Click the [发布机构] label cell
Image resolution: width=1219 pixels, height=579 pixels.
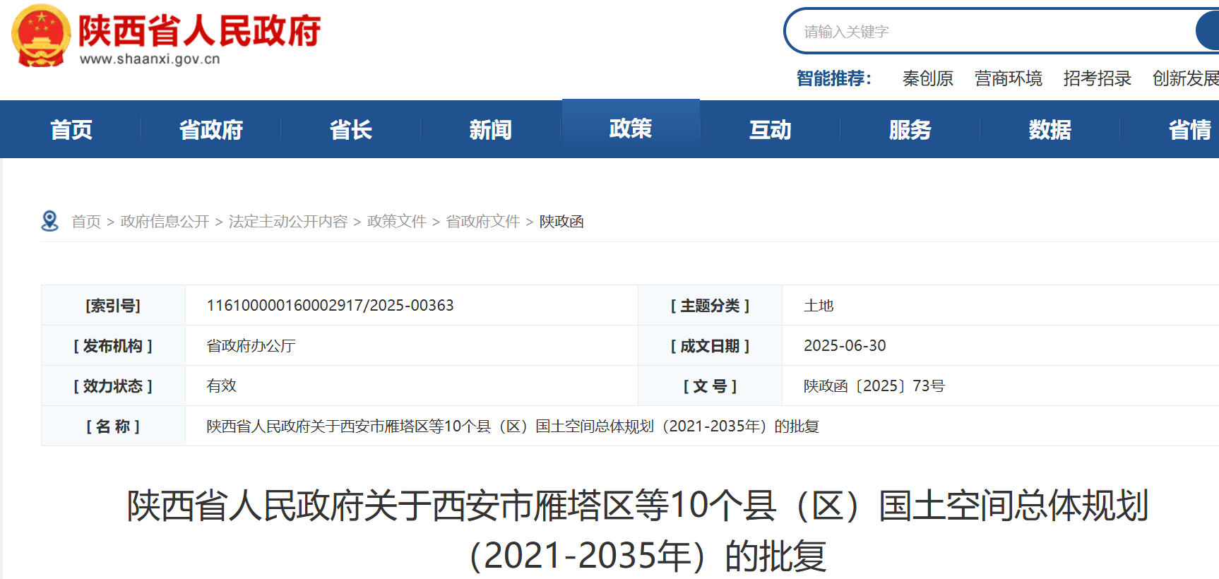pos(113,346)
